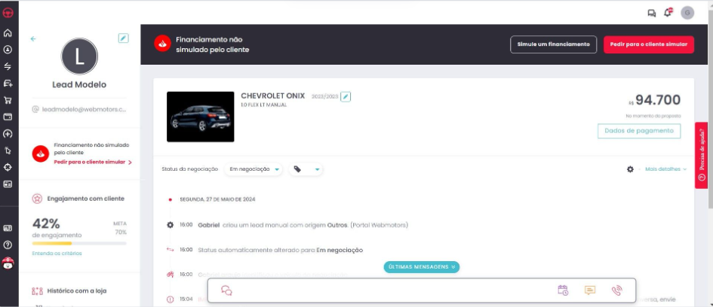Viewport: 713px width, 307px height.
Task: Open the chat messages icon in top bar
Action: [652, 13]
